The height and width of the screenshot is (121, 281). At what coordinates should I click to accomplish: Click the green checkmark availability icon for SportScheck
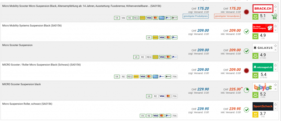[246, 110]
